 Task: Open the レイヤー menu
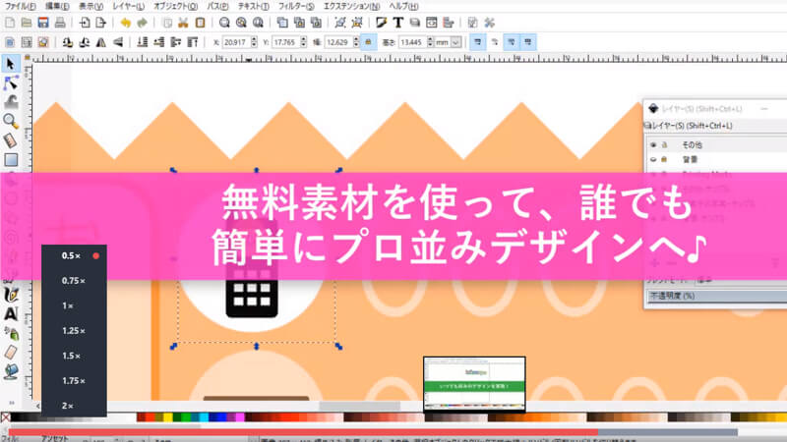click(x=128, y=6)
